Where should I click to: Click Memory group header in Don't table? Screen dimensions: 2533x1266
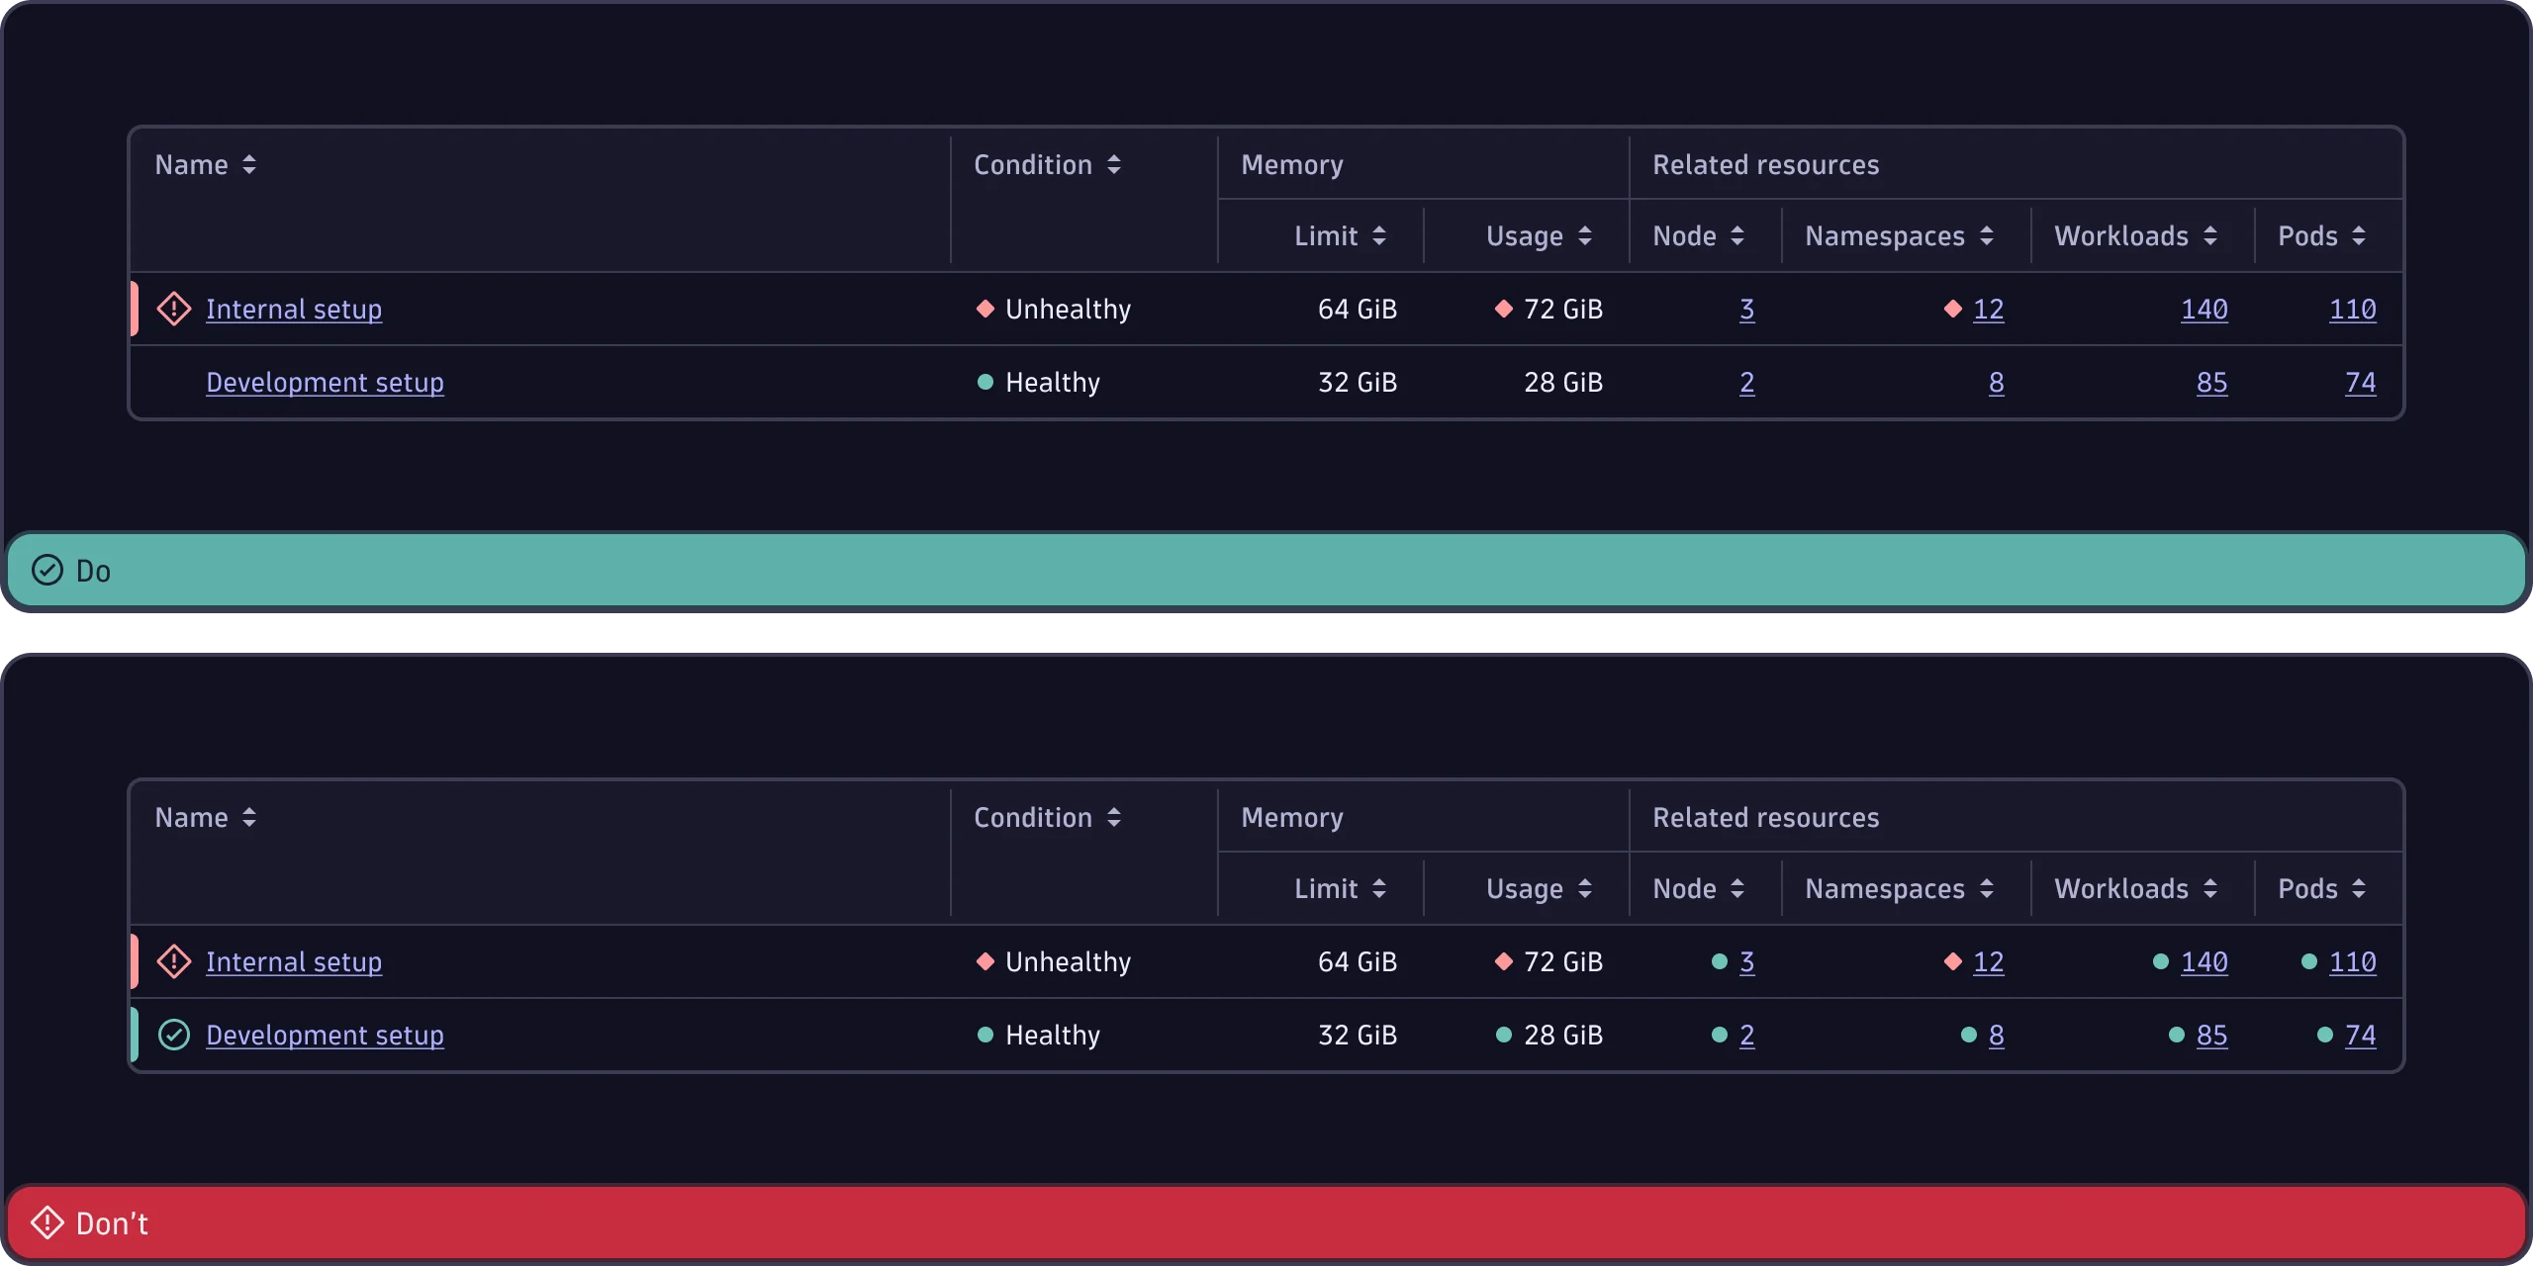1292,817
